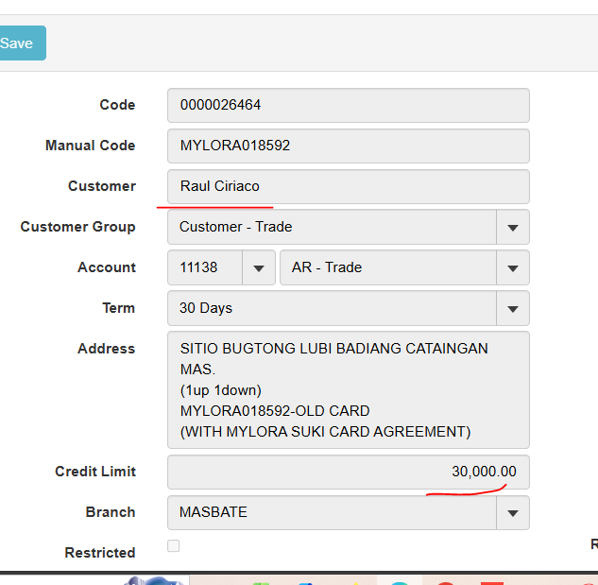Viewport: 598px width, 585px height.
Task: Click the MASBATE branch value
Action: pyautogui.click(x=214, y=512)
